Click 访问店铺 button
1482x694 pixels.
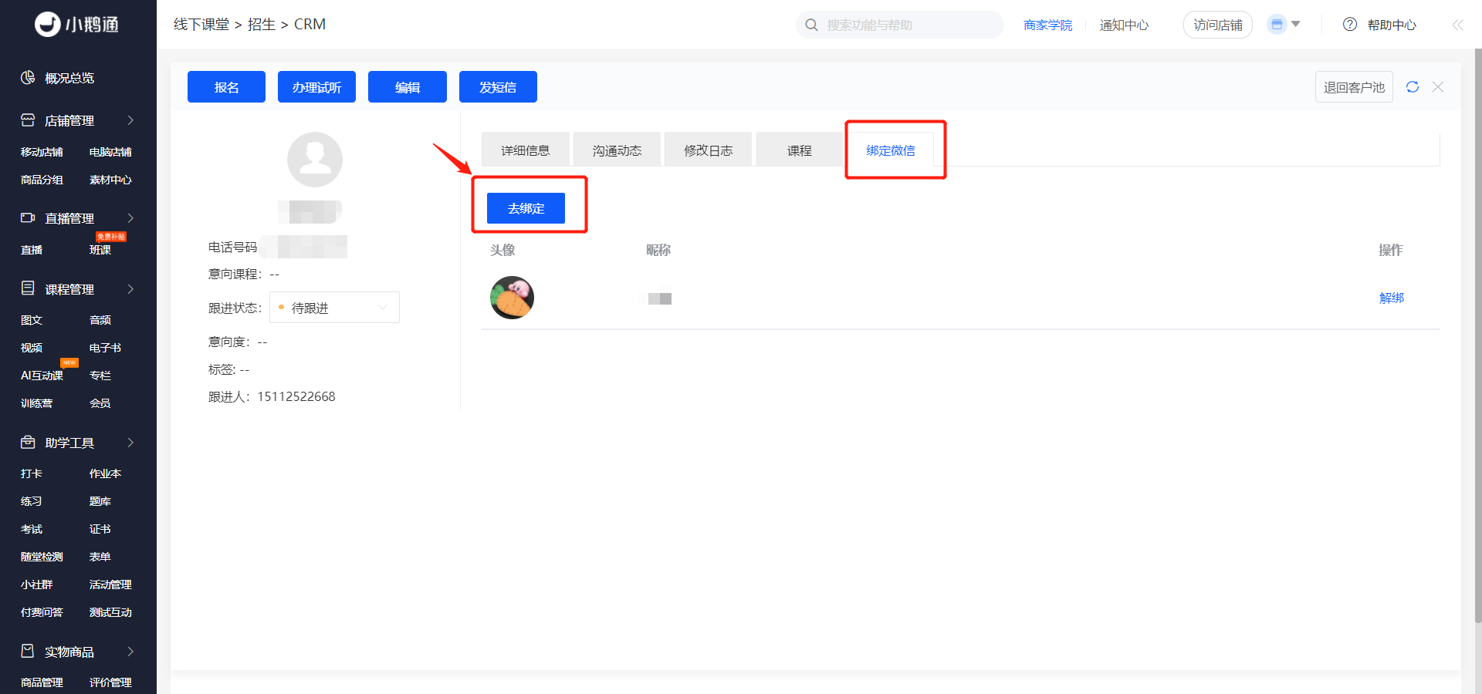(x=1218, y=25)
